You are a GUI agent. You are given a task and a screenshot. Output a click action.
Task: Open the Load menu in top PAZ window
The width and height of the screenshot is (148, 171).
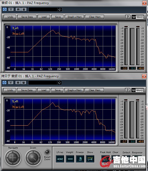(x=44, y=17)
